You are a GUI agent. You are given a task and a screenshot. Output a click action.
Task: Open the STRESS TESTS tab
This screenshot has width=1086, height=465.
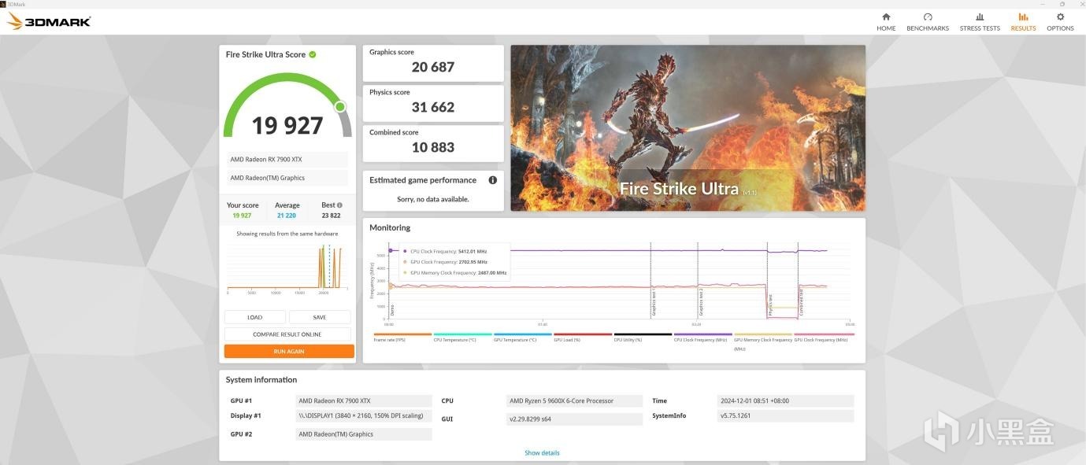980,22
